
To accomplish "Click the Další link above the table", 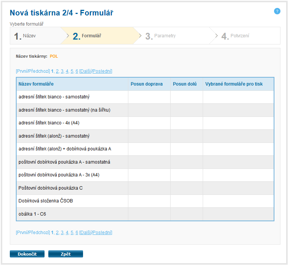I will [86, 71].
